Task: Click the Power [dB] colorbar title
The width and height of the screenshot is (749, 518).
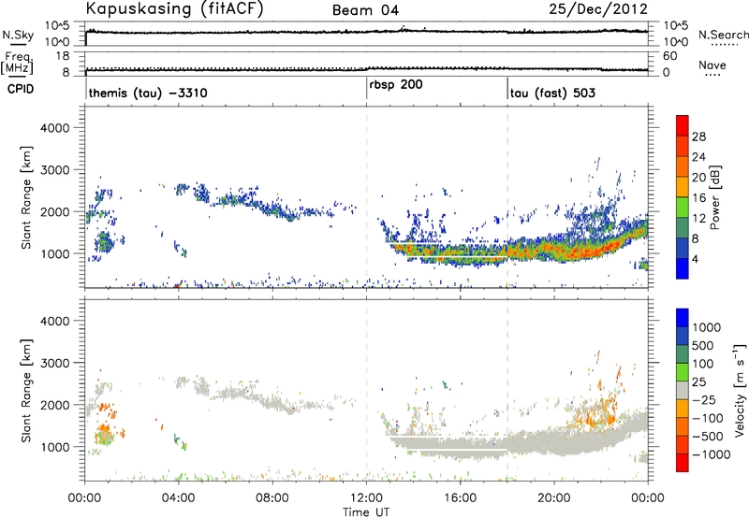Action: (x=715, y=197)
